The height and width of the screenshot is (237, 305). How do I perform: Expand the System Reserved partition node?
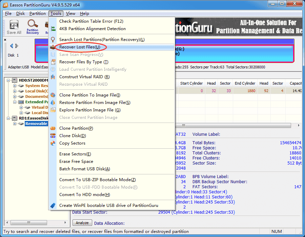(x=15, y=86)
